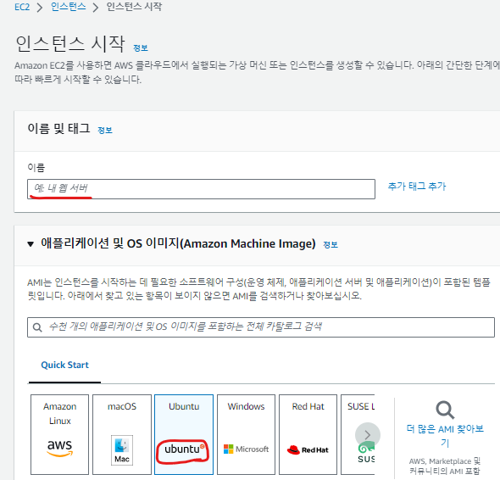Click the 인스턴스 시작 breadcrumb text

[134, 7]
